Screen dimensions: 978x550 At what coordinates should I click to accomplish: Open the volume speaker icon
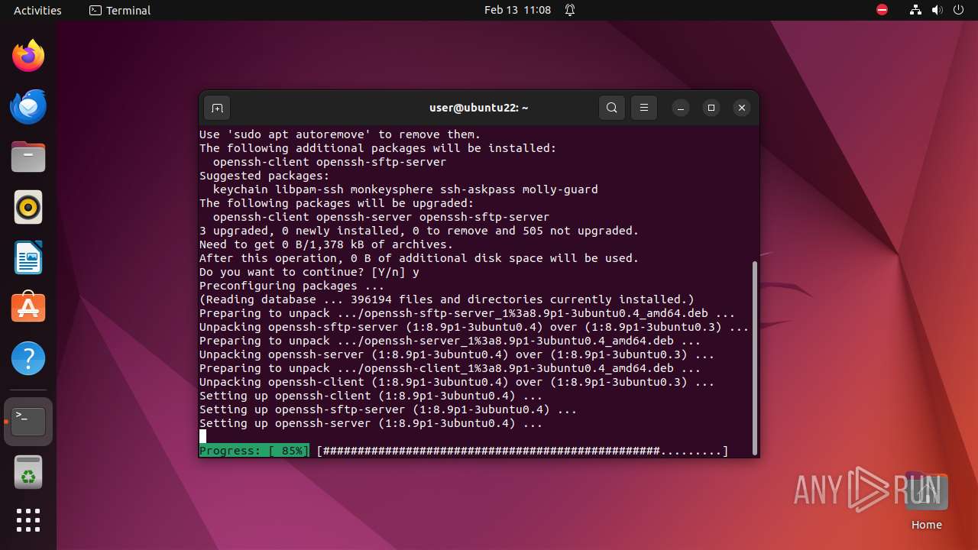coord(938,10)
